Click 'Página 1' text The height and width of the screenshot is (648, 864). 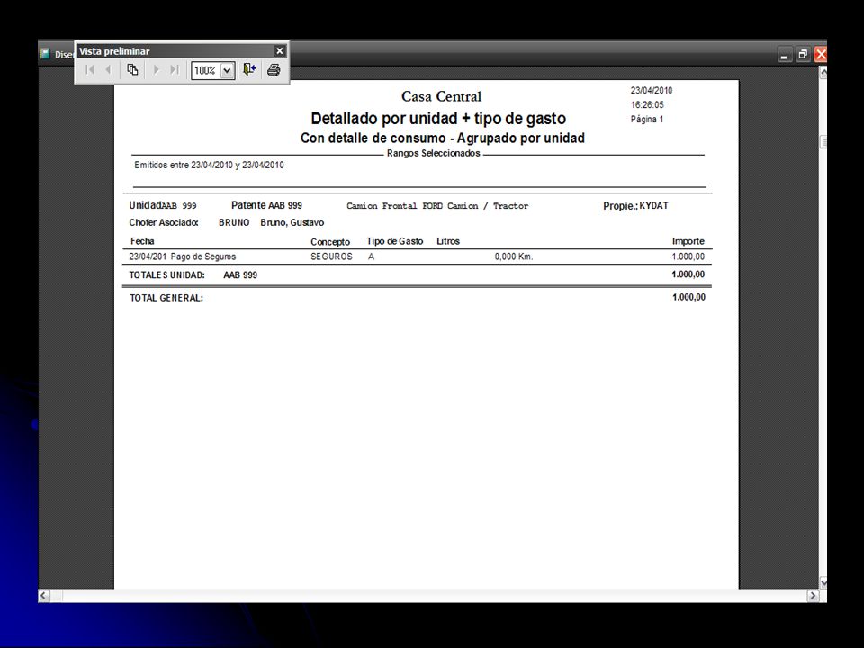coord(647,119)
